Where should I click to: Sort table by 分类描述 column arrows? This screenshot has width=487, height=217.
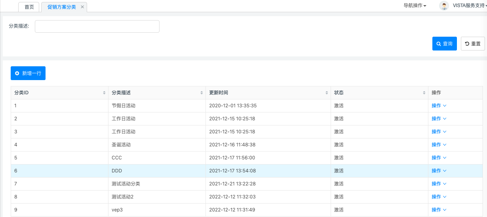[202, 93]
